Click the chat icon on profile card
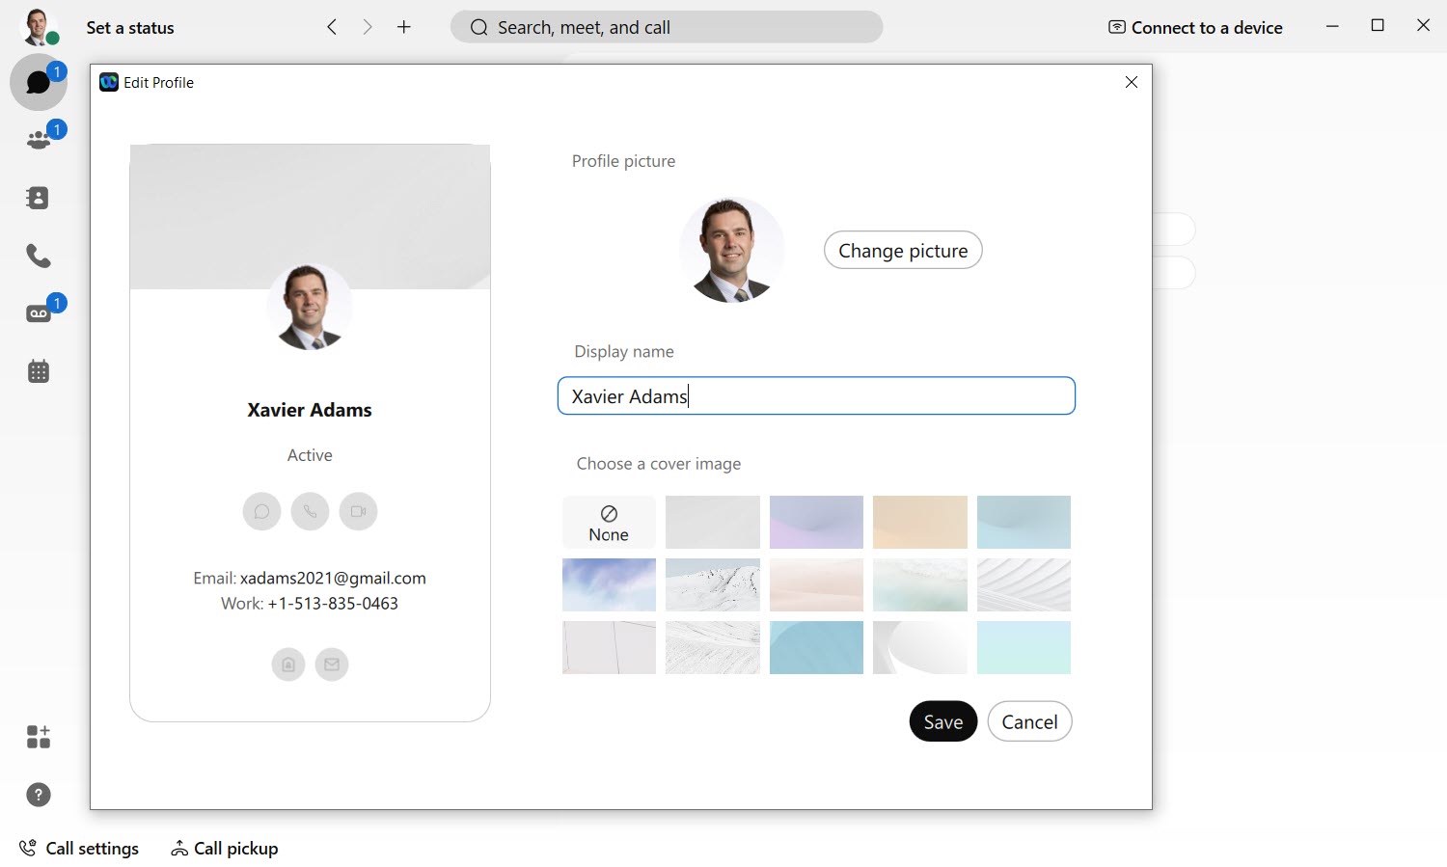This screenshot has height=867, width=1447. (x=261, y=511)
